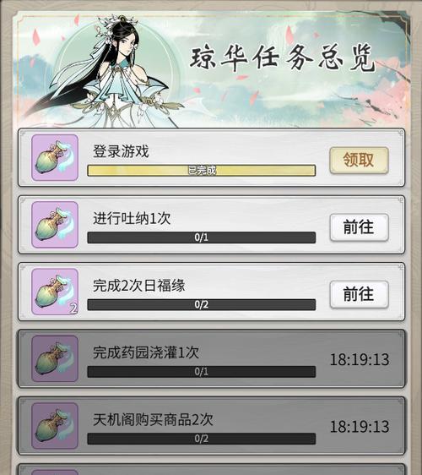Click the 0/1 progress bar under 完成药园浇灌1次
Screen dimensions: 422x475
point(202,371)
